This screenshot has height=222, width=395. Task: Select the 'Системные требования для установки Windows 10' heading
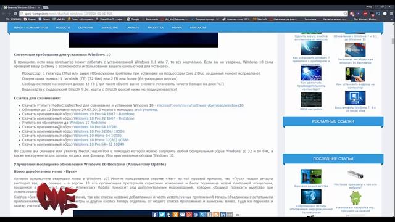point(62,55)
